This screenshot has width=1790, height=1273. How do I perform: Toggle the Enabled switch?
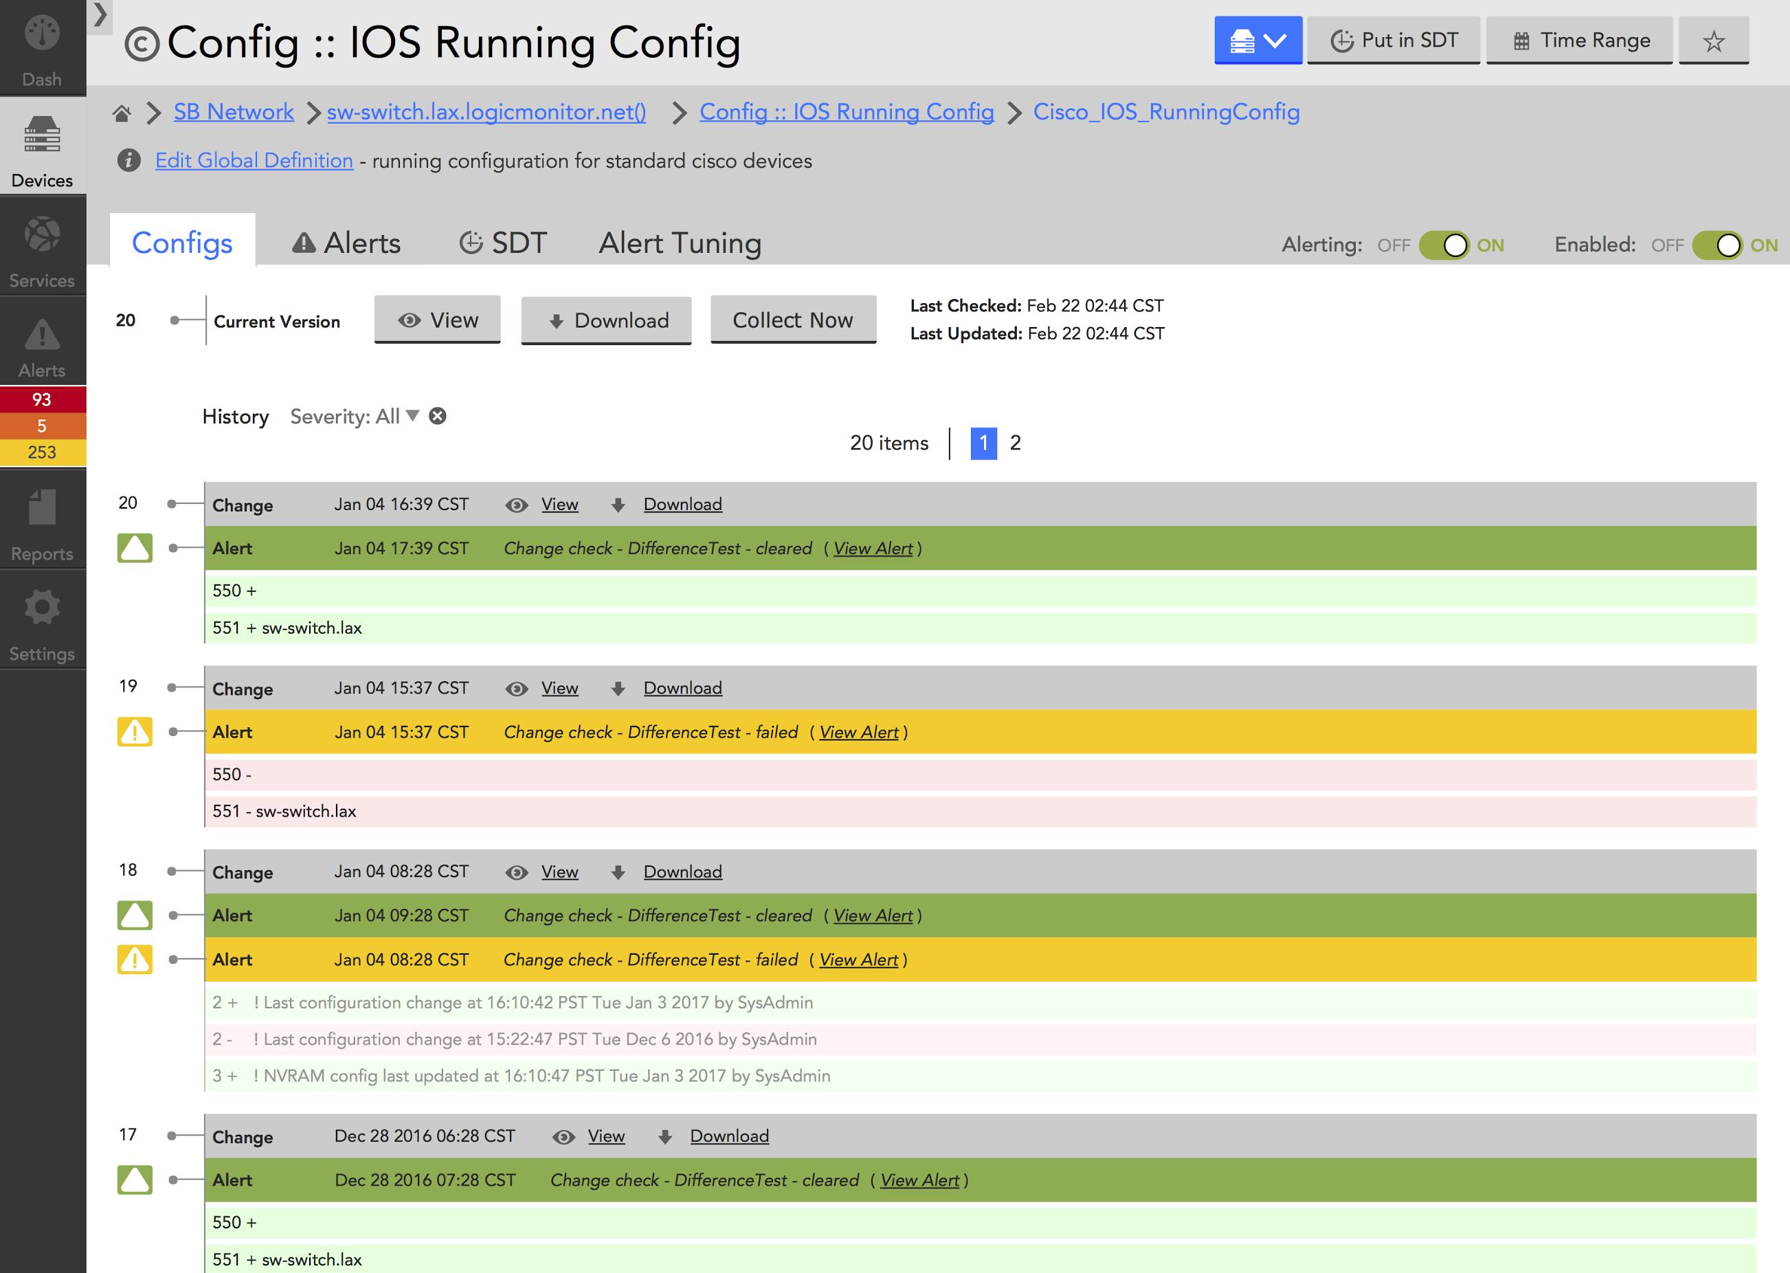coord(1717,245)
